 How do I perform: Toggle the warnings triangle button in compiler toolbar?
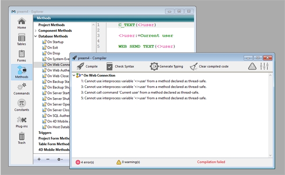(252, 66)
